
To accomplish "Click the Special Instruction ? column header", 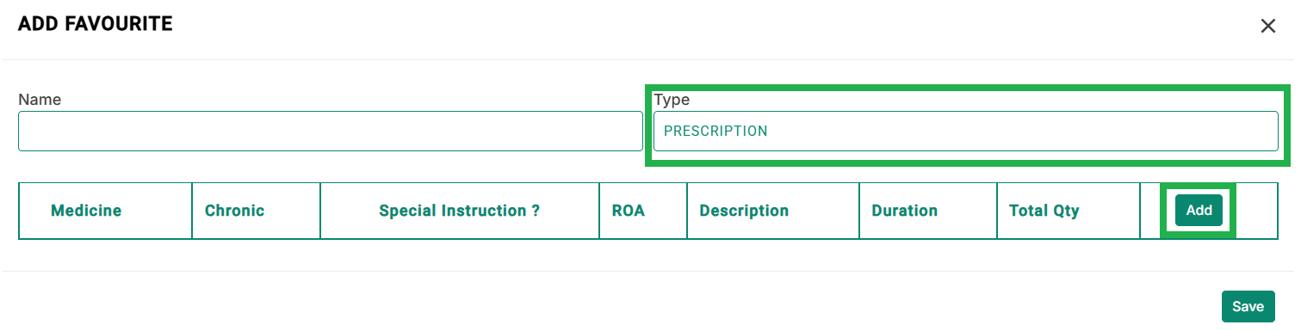I will tap(459, 211).
